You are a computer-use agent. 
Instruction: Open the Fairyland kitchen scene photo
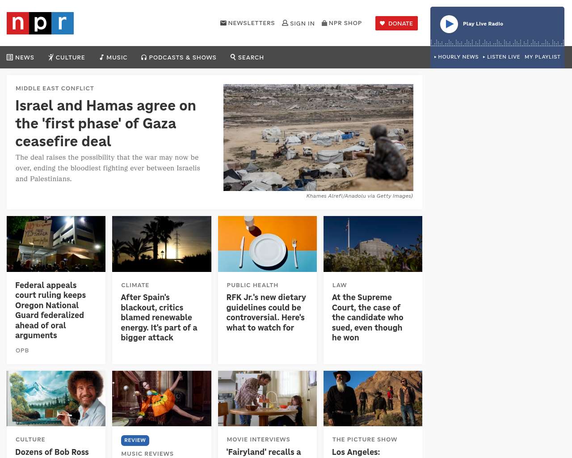click(267, 399)
